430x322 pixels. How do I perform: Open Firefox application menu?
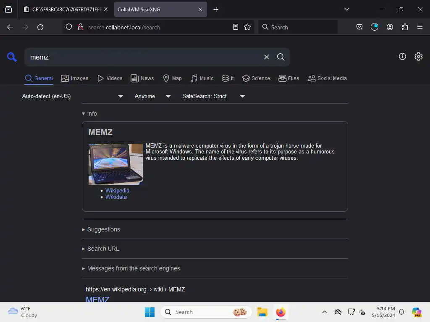click(420, 27)
